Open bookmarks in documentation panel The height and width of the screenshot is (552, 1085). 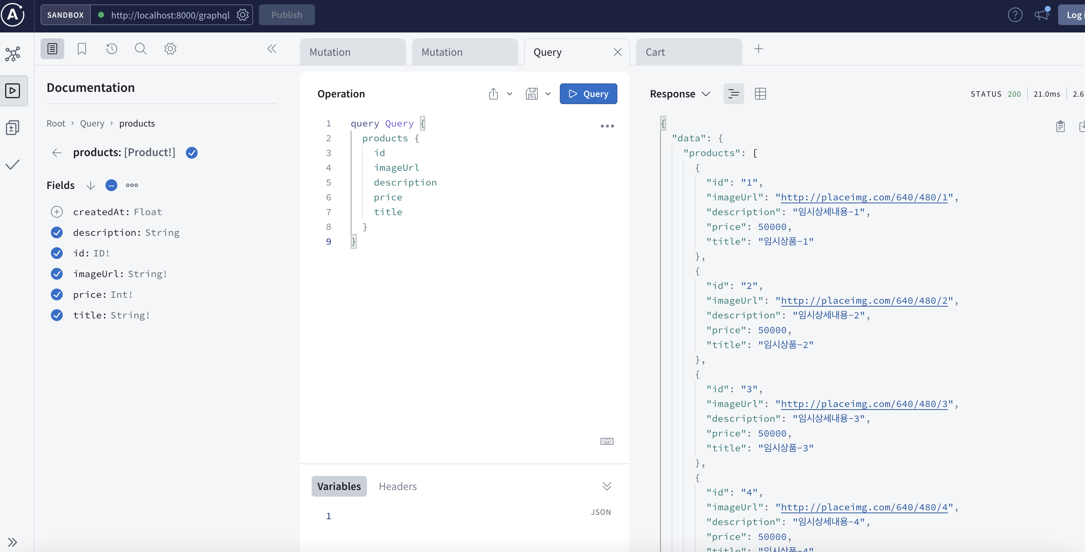click(82, 49)
